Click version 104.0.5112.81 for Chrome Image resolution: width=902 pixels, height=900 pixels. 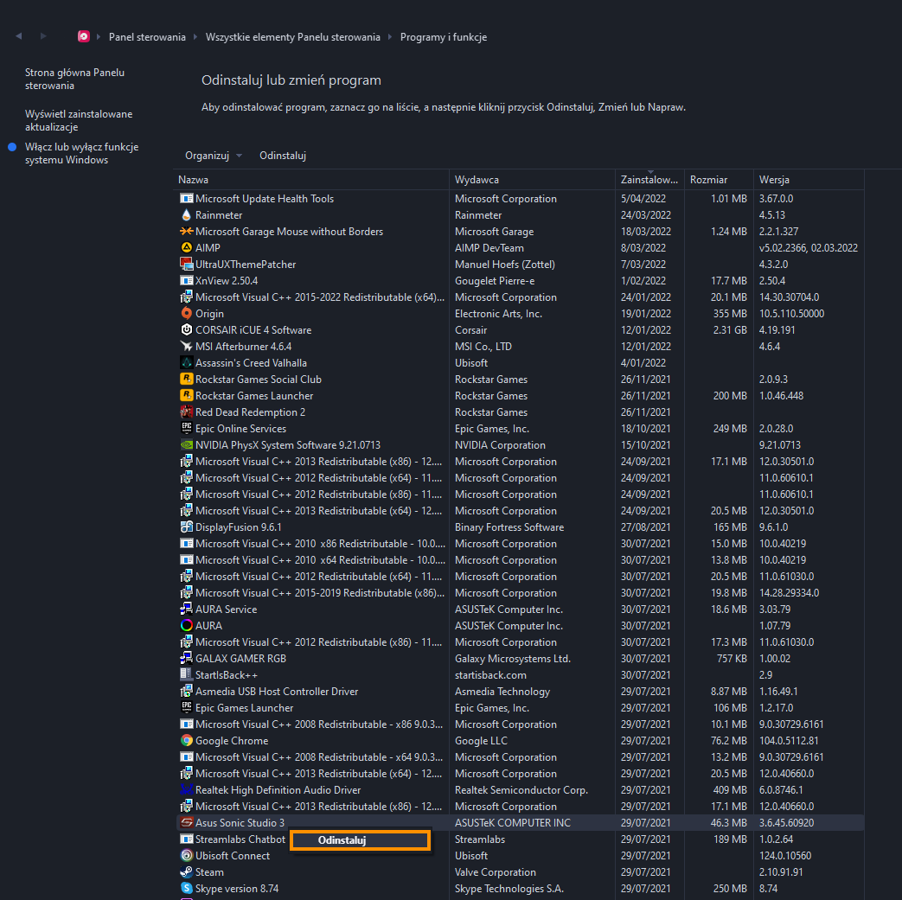point(789,741)
